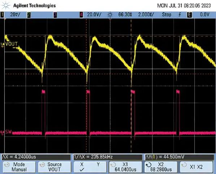Click the ΔX = 4.24000us readout

(x=36, y=157)
